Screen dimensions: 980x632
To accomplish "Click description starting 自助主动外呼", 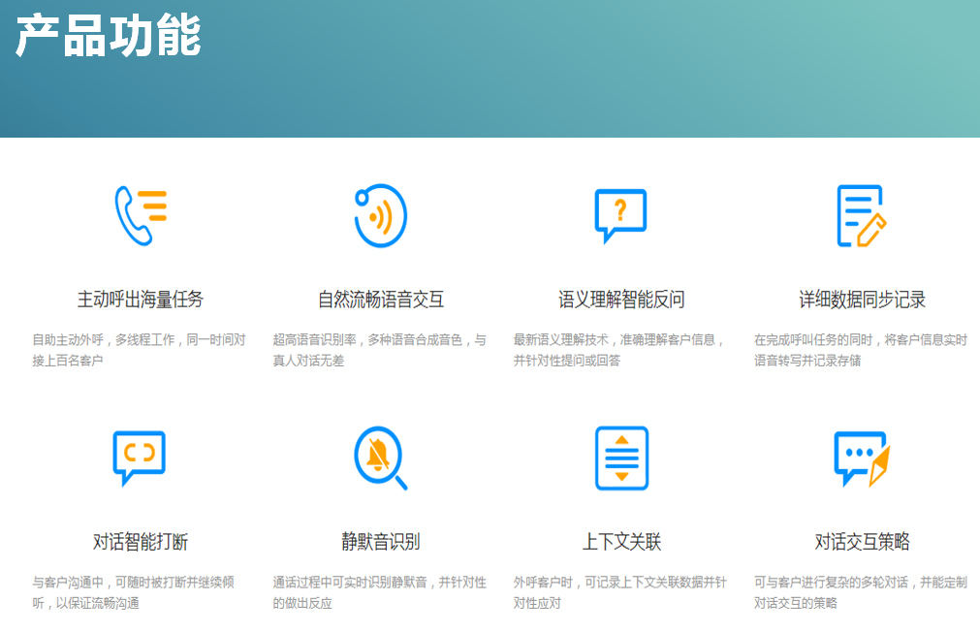I will tap(140, 350).
